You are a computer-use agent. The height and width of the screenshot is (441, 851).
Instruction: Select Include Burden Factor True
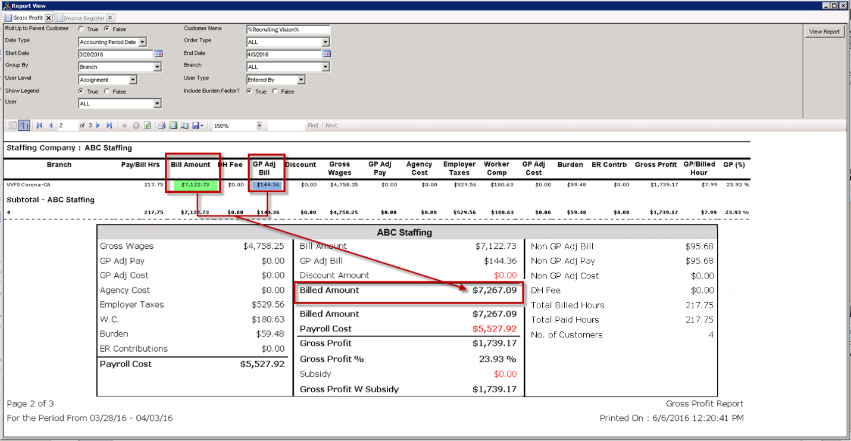click(249, 92)
